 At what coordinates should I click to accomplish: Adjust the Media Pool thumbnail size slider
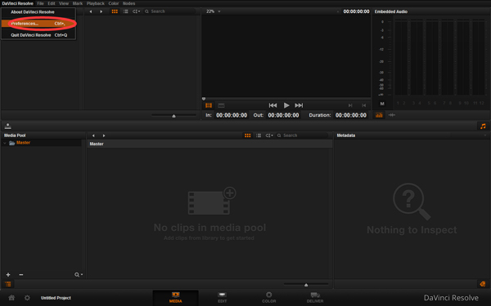306,285
